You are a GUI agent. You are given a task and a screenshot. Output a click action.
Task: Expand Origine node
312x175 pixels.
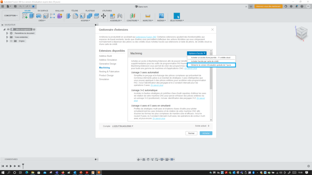point(7,41)
